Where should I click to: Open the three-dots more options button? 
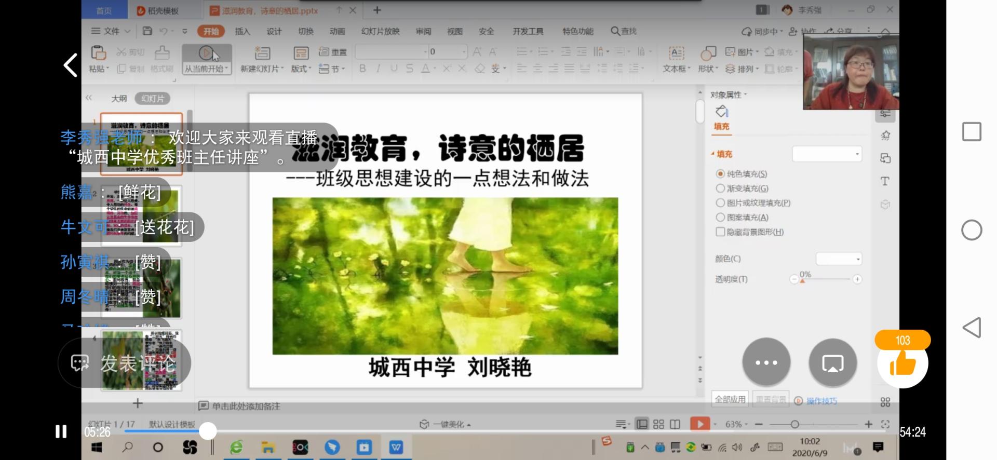click(x=766, y=362)
